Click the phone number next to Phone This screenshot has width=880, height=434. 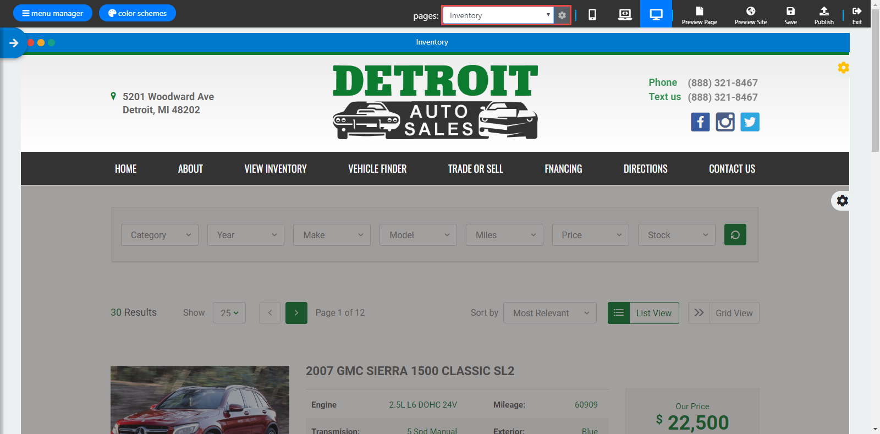coord(723,83)
